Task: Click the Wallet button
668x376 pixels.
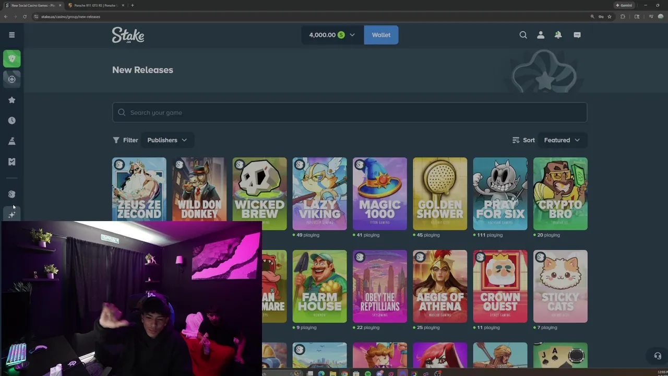Action: (x=381, y=35)
